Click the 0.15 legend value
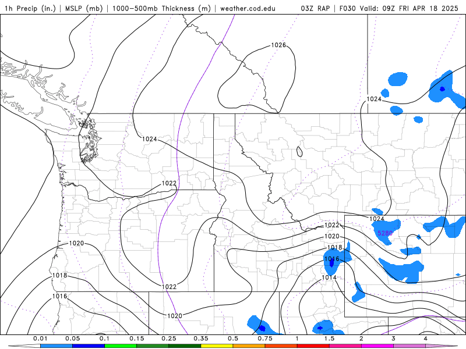Screen dimensions: 466x349 [137, 339]
